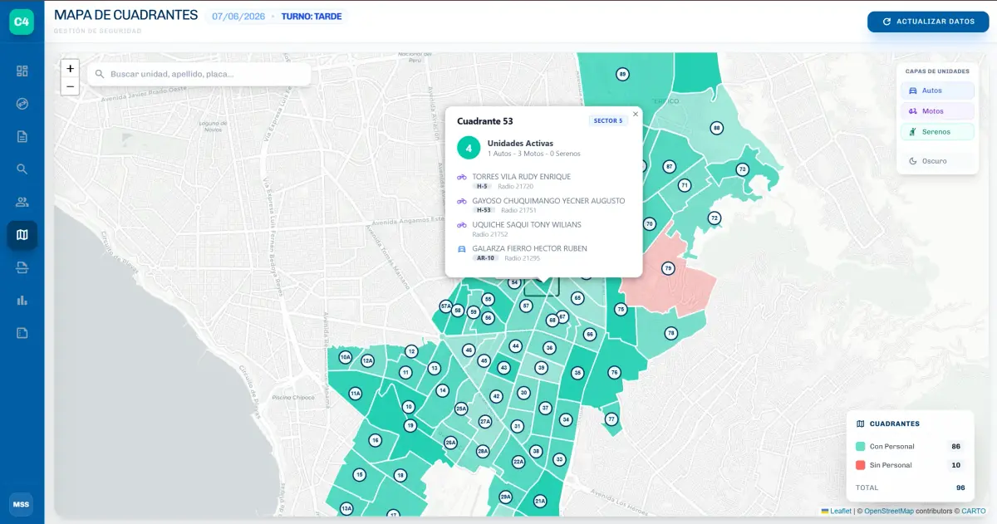Open the Leaflet attribution link
Image resolution: width=997 pixels, height=524 pixels.
pos(841,511)
